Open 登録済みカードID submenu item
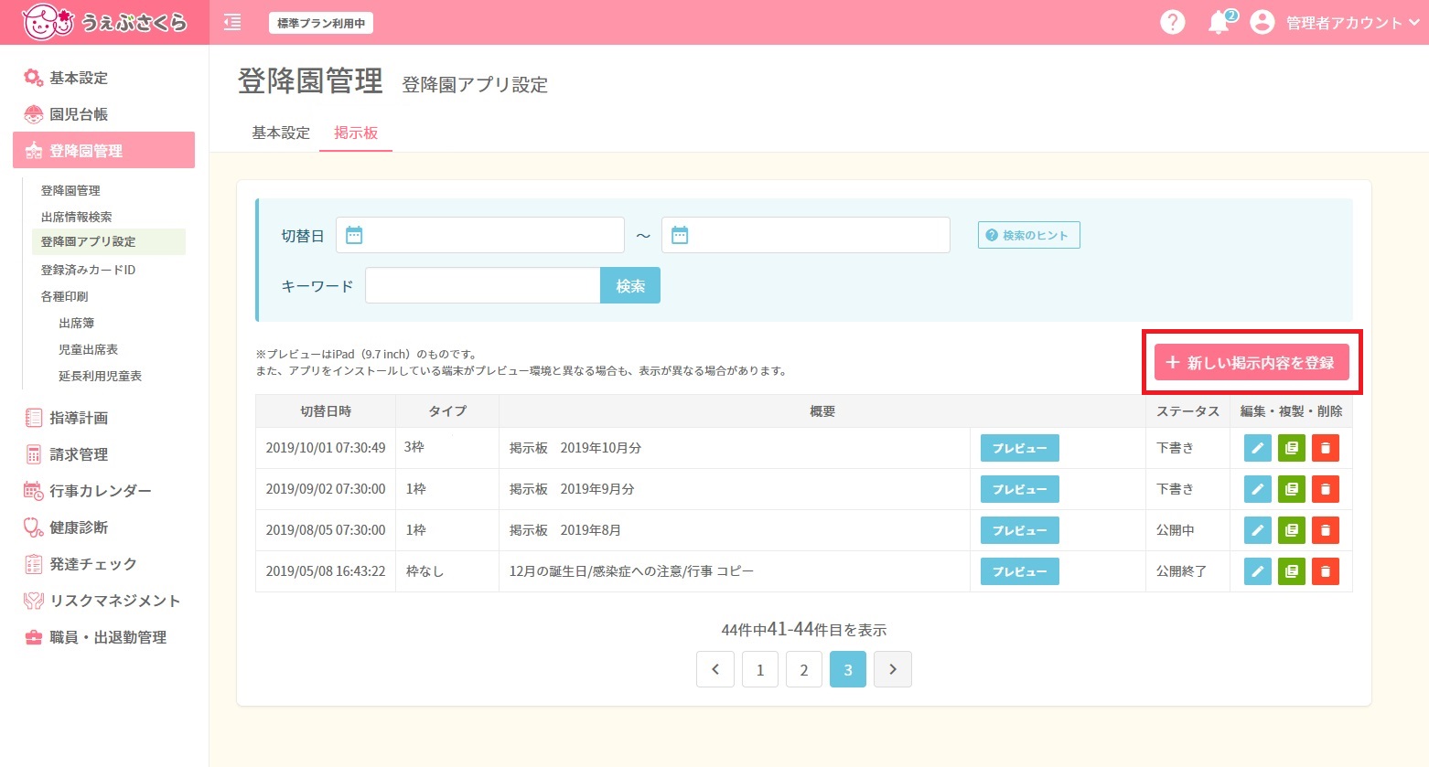 (x=88, y=270)
